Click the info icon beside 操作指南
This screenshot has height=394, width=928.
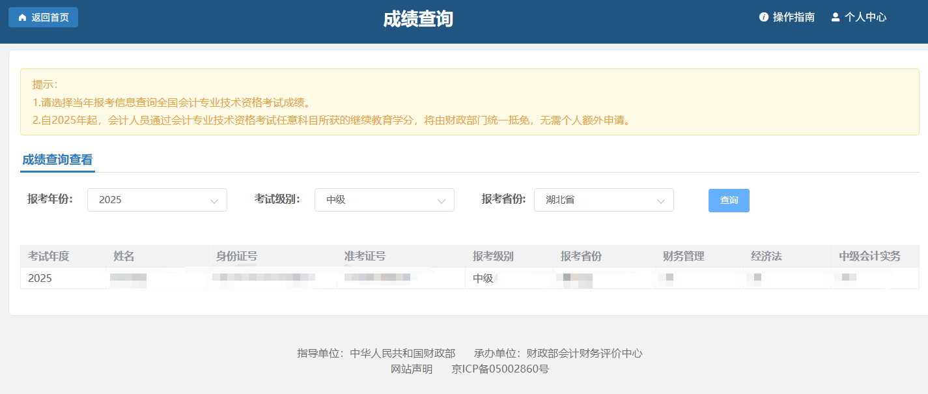(x=763, y=18)
